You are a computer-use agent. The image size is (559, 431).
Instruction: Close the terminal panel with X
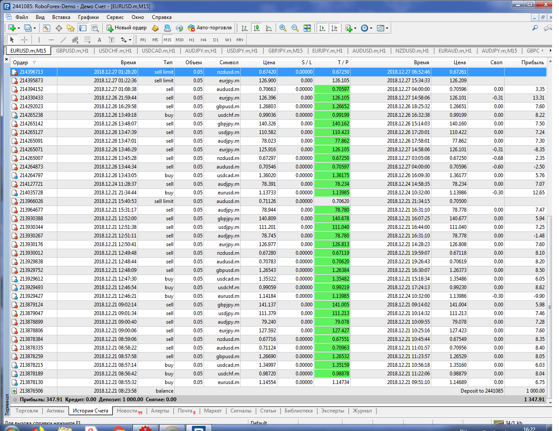tap(6, 59)
